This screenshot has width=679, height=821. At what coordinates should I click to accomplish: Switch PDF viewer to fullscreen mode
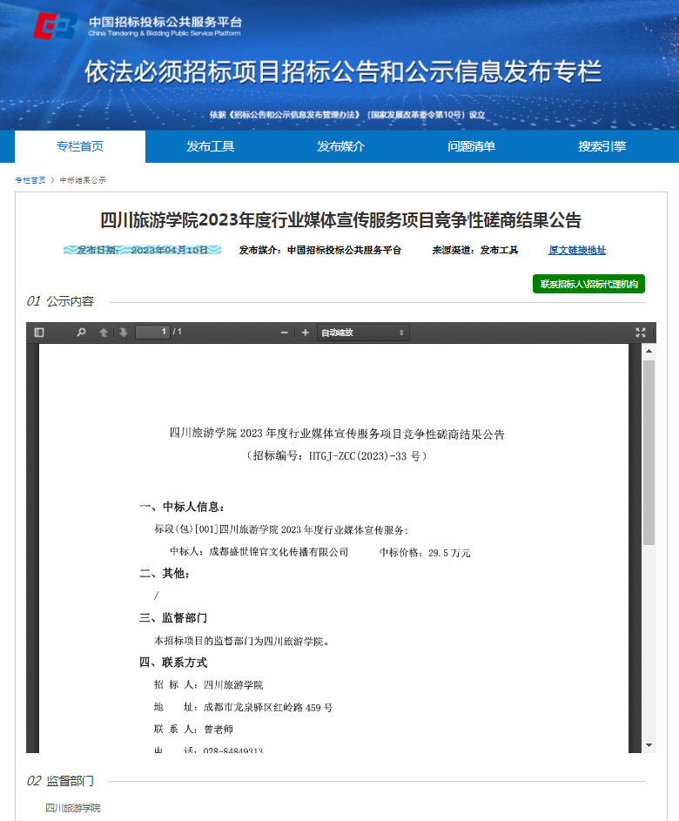point(640,333)
